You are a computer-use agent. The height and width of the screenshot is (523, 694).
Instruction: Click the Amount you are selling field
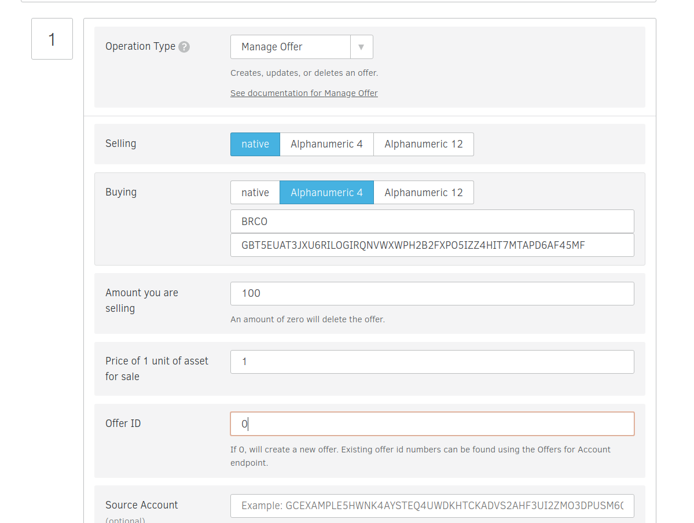tap(432, 293)
